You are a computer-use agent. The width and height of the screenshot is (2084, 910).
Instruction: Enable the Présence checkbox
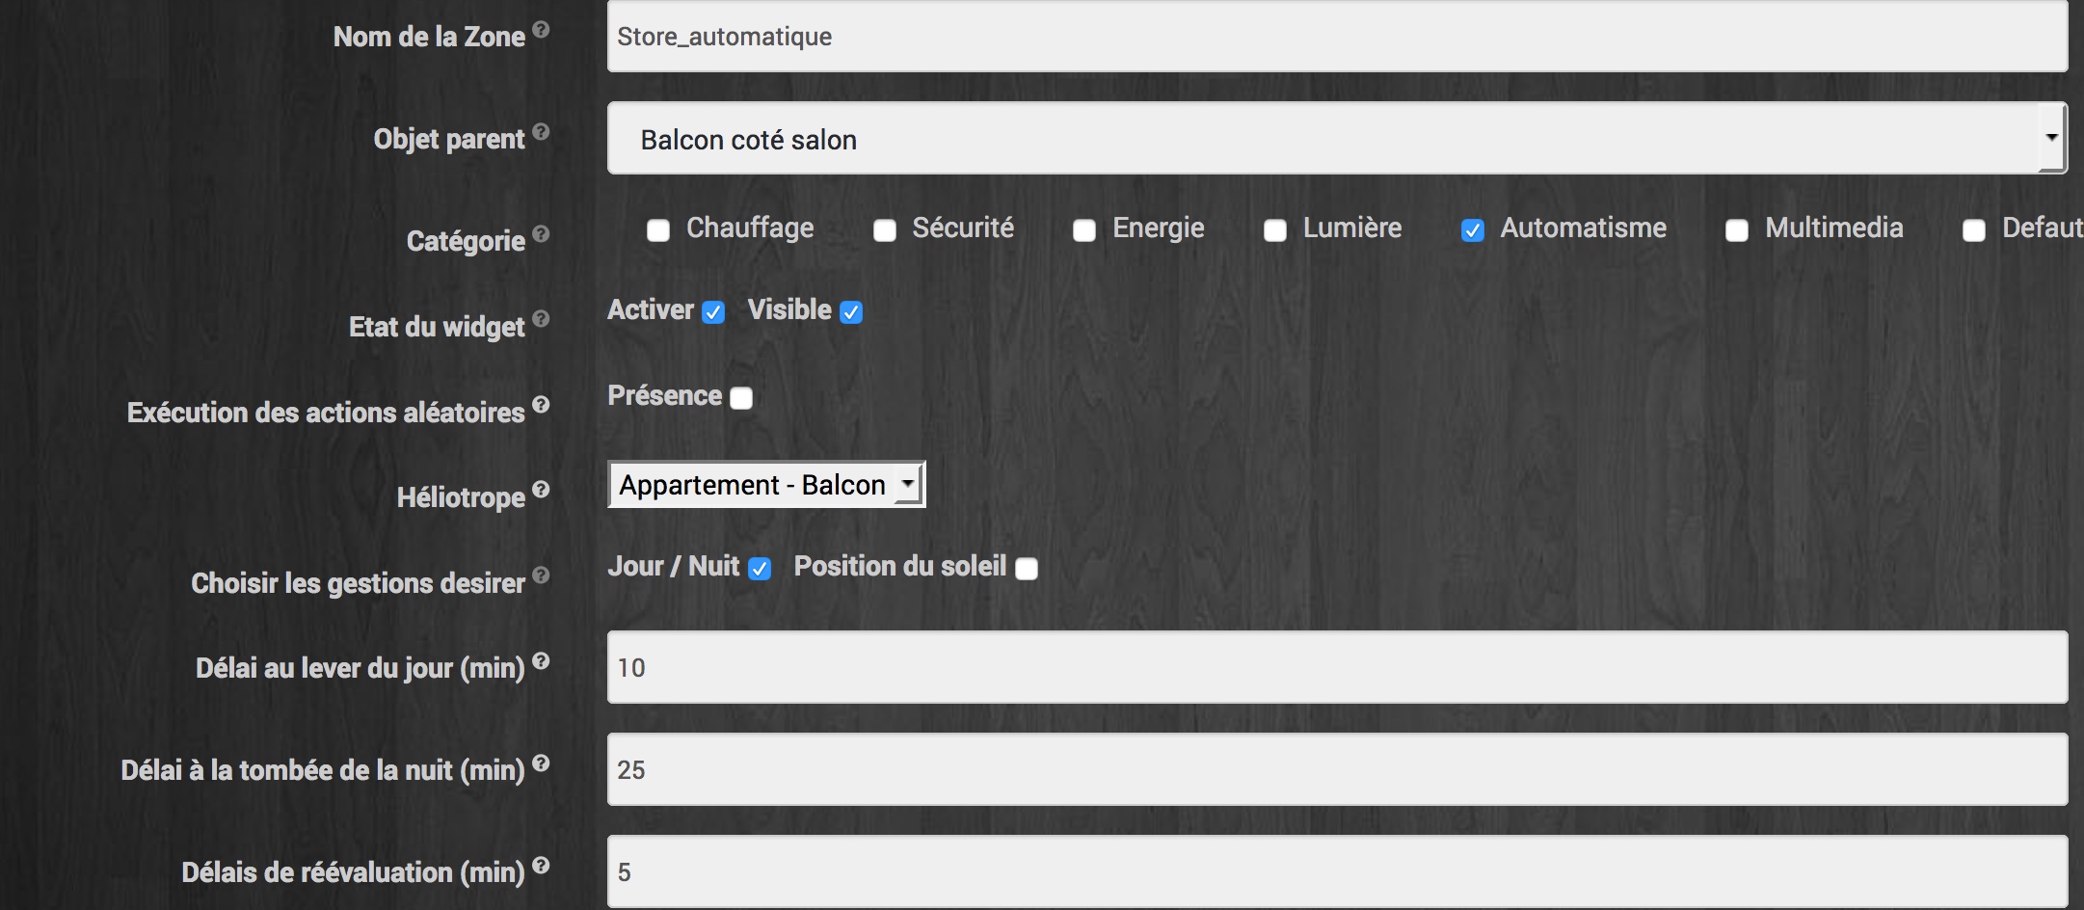(x=741, y=398)
